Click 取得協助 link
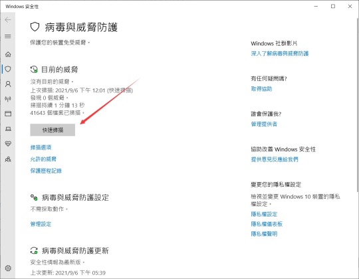The image size is (359, 279). 261,89
